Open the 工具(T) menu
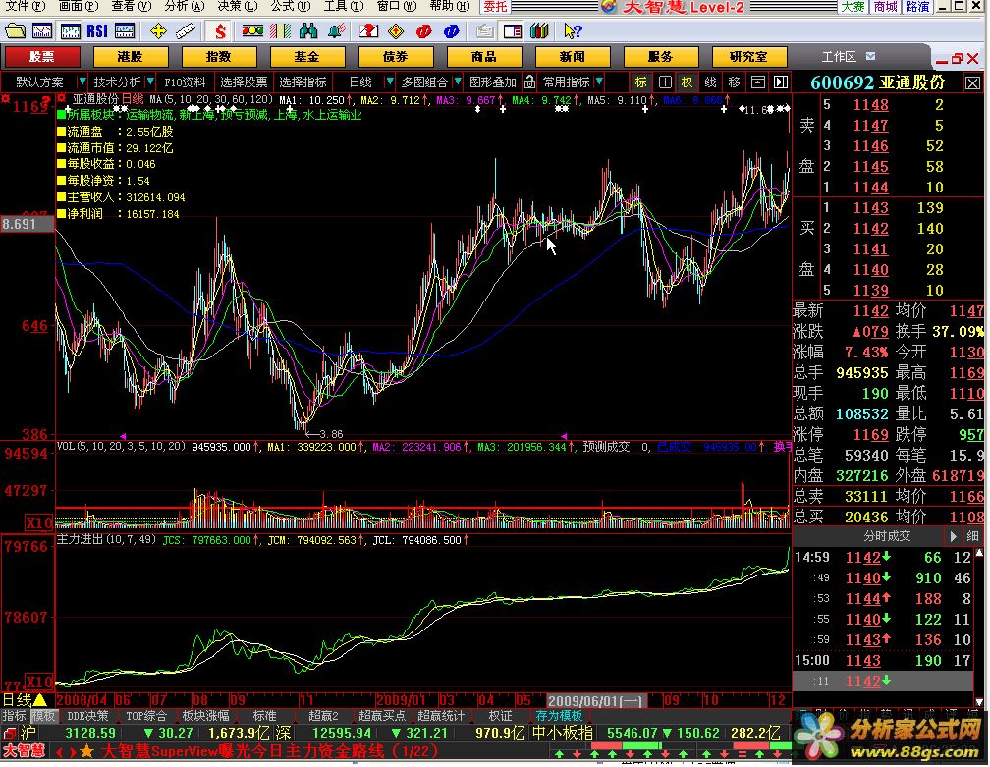990x767 pixels. pos(344,6)
